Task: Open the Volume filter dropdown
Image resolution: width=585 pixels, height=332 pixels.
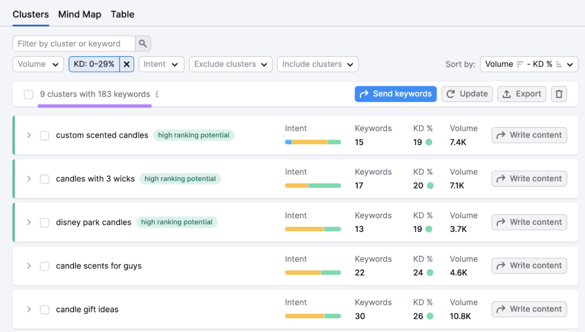Action: click(x=38, y=64)
